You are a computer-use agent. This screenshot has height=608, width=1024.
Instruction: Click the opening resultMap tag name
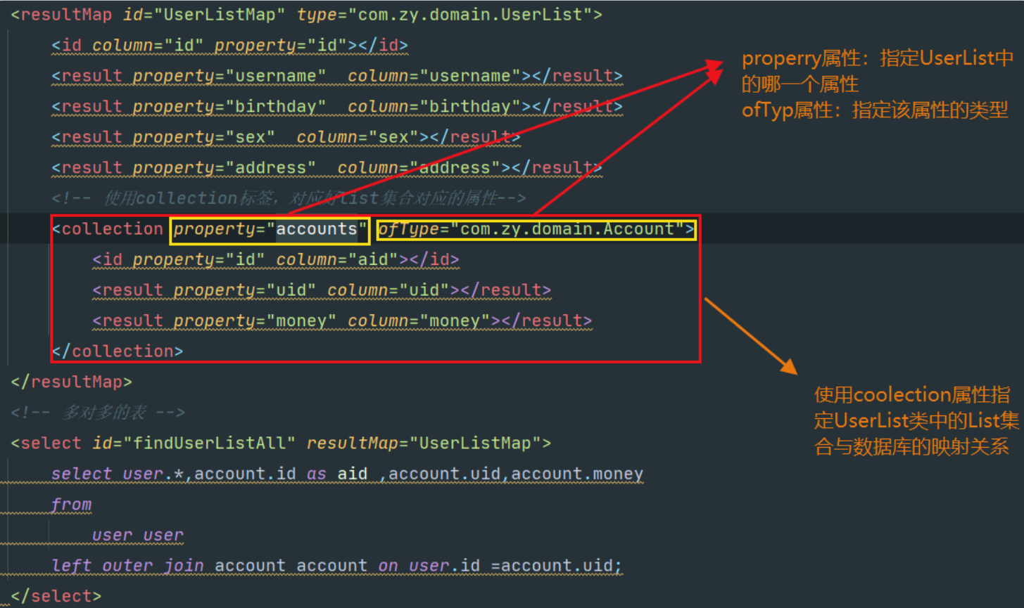tap(66, 15)
